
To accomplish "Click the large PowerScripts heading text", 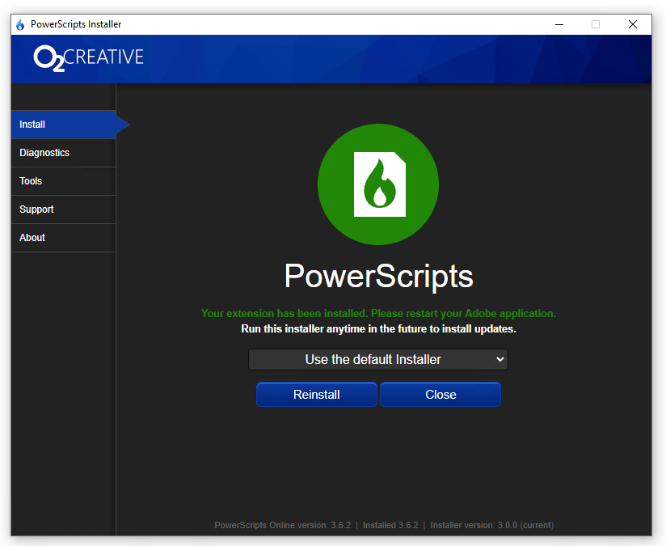I will (x=378, y=277).
